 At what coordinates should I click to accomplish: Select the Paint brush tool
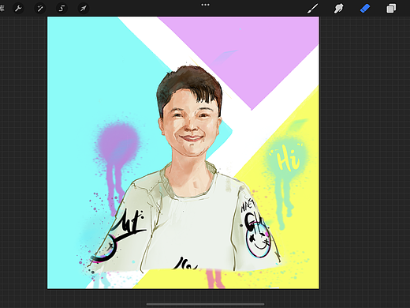(x=313, y=9)
